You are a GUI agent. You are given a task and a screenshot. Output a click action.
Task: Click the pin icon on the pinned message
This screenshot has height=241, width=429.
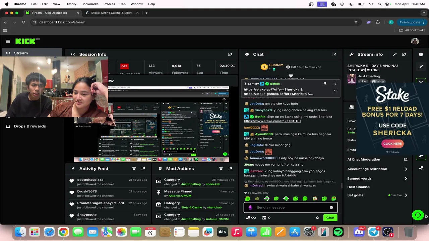point(325,84)
